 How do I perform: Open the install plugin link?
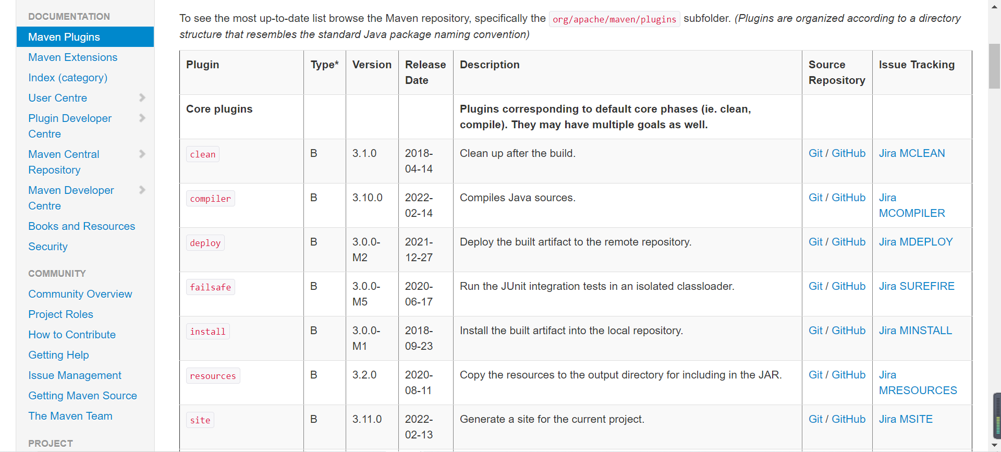pos(208,332)
